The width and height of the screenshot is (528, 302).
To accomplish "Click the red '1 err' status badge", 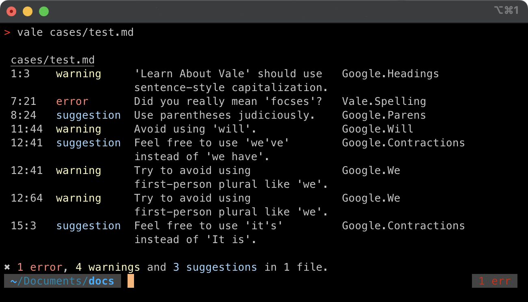I will pyautogui.click(x=494, y=281).
